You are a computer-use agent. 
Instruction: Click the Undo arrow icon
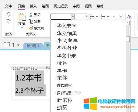9,15
